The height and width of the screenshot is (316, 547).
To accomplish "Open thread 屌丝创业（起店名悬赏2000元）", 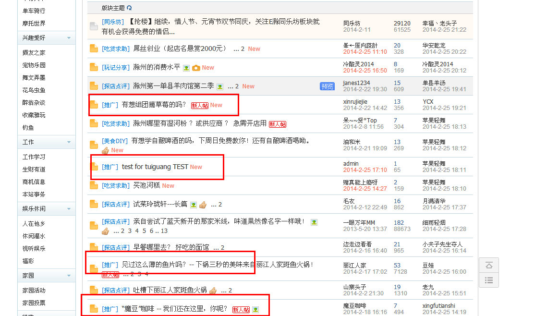I will [x=180, y=49].
